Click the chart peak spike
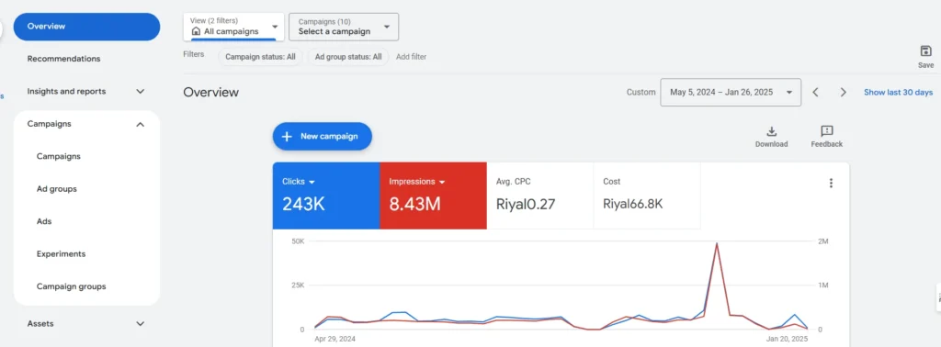Image resolution: width=941 pixels, height=347 pixels. pyautogui.click(x=717, y=244)
